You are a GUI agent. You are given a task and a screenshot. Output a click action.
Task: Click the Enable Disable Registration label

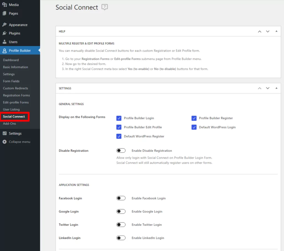[x=152, y=151]
